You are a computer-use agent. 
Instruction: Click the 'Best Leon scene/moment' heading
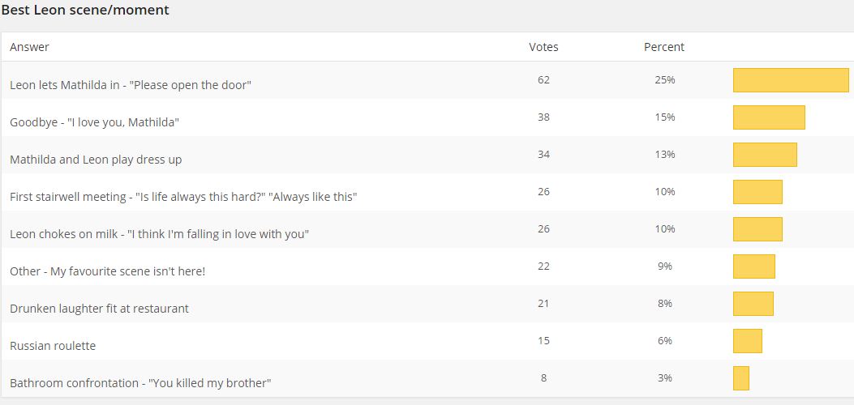pyautogui.click(x=85, y=10)
